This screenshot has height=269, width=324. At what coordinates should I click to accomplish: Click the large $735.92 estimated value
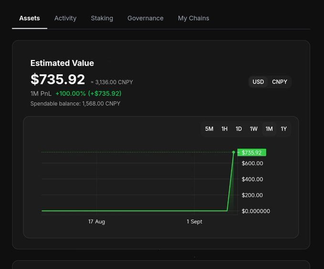(58, 79)
